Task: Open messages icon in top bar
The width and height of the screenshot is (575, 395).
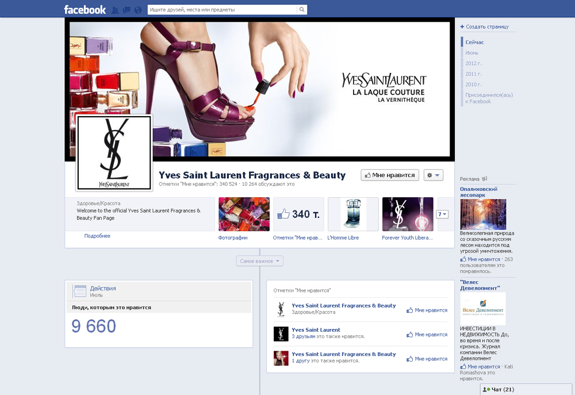Action: [126, 10]
